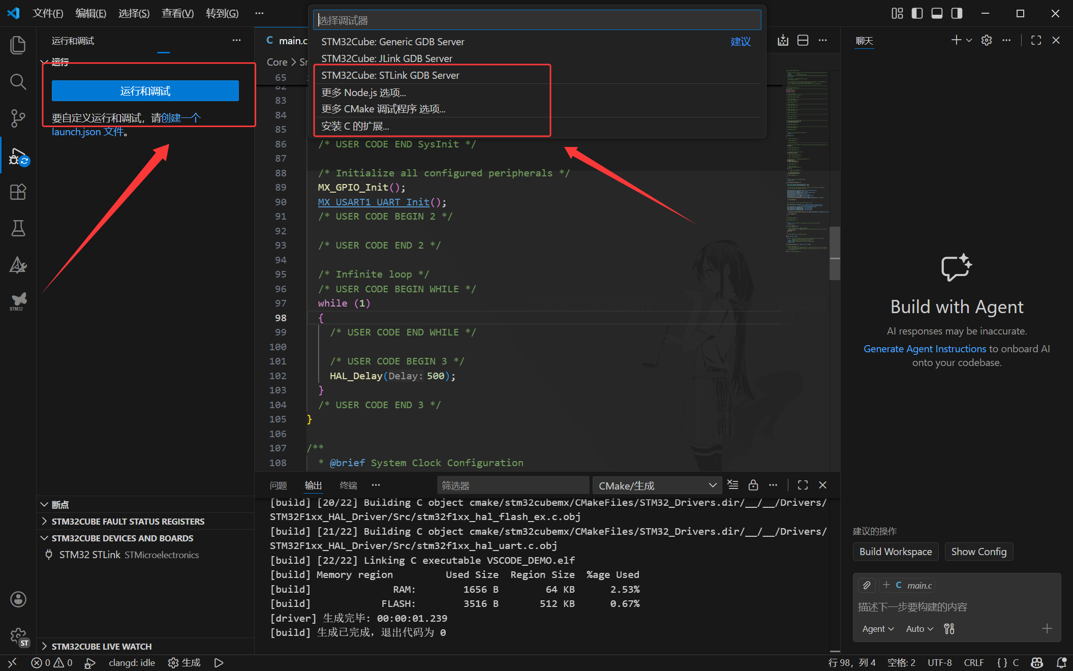This screenshot has width=1073, height=671.
Task: Open the Testing flask icon
Action: 18,229
